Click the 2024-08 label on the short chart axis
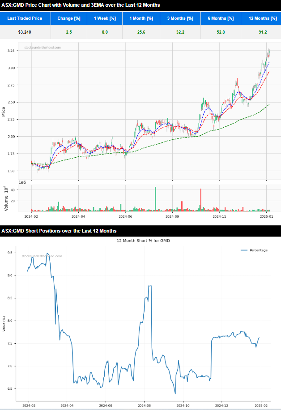Image resolution: width=281 pixels, height=410 pixels. click(144, 406)
